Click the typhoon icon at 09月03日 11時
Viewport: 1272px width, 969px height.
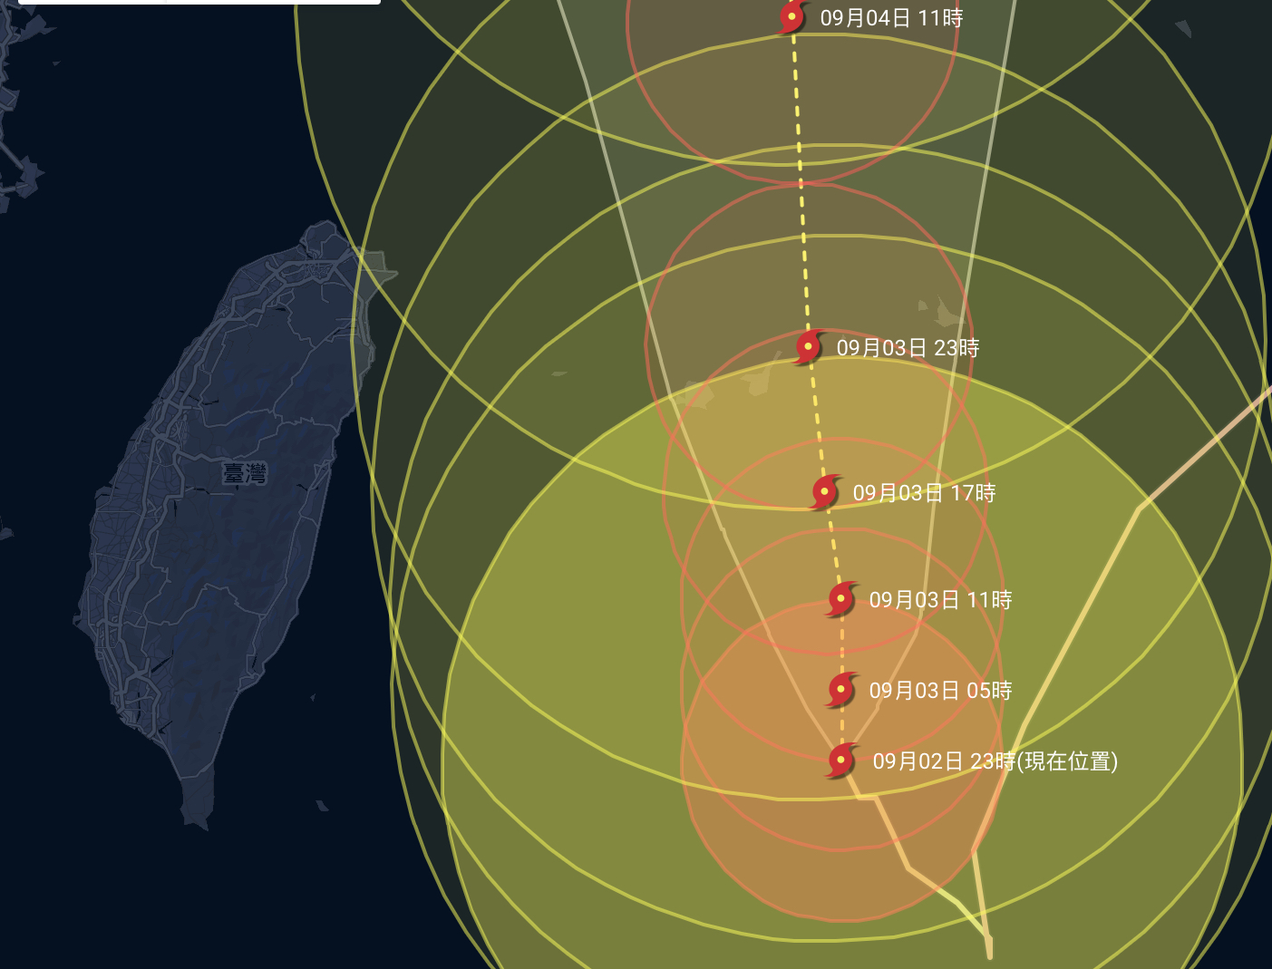click(841, 599)
